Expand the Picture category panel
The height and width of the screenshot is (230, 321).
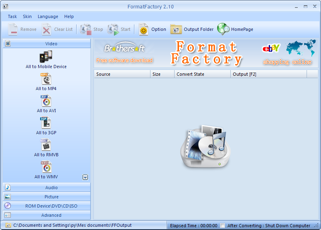pyautogui.click(x=47, y=197)
